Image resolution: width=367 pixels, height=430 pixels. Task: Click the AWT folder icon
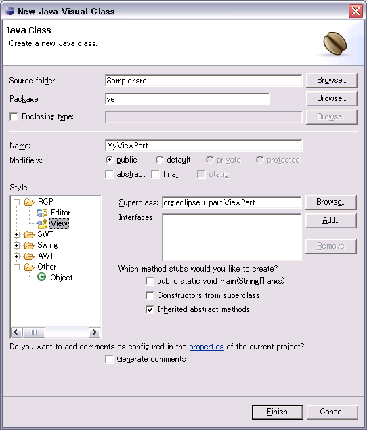(x=29, y=256)
